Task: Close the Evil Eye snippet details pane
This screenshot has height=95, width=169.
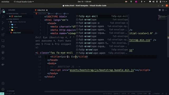Action: pos(74,37)
